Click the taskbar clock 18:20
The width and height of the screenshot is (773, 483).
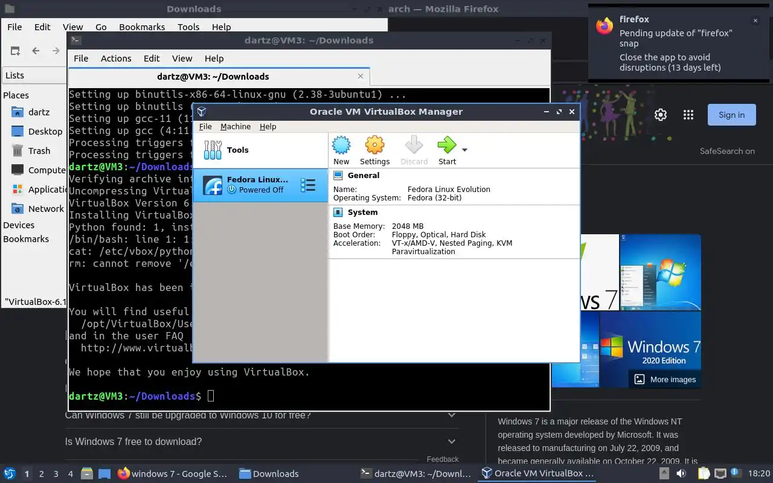pyautogui.click(x=759, y=474)
